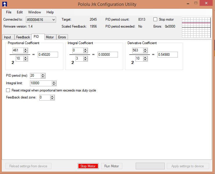The height and width of the screenshot is (174, 215).
Task: Decrease the integral numerator with down arrow
Action: [85, 52]
